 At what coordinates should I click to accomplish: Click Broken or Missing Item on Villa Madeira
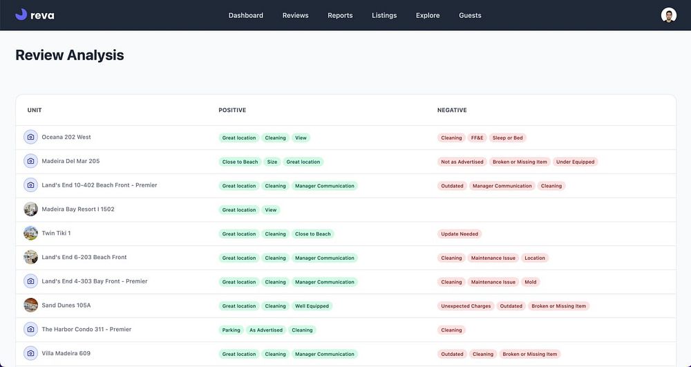point(530,354)
